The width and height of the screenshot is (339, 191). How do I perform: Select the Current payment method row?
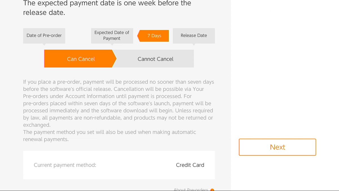119,165
